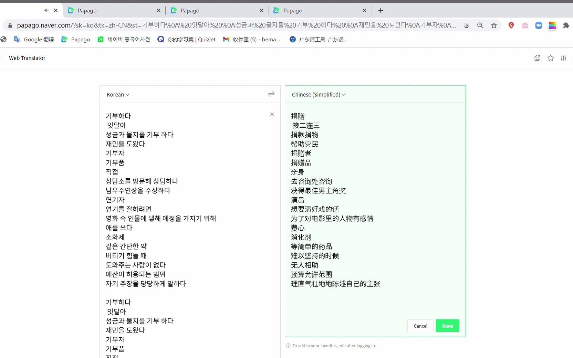Open Chinese (Simplified) target language dropdown
This screenshot has height=358, width=573.
[x=319, y=95]
